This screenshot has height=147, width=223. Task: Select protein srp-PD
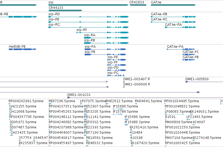pos(117,70)
